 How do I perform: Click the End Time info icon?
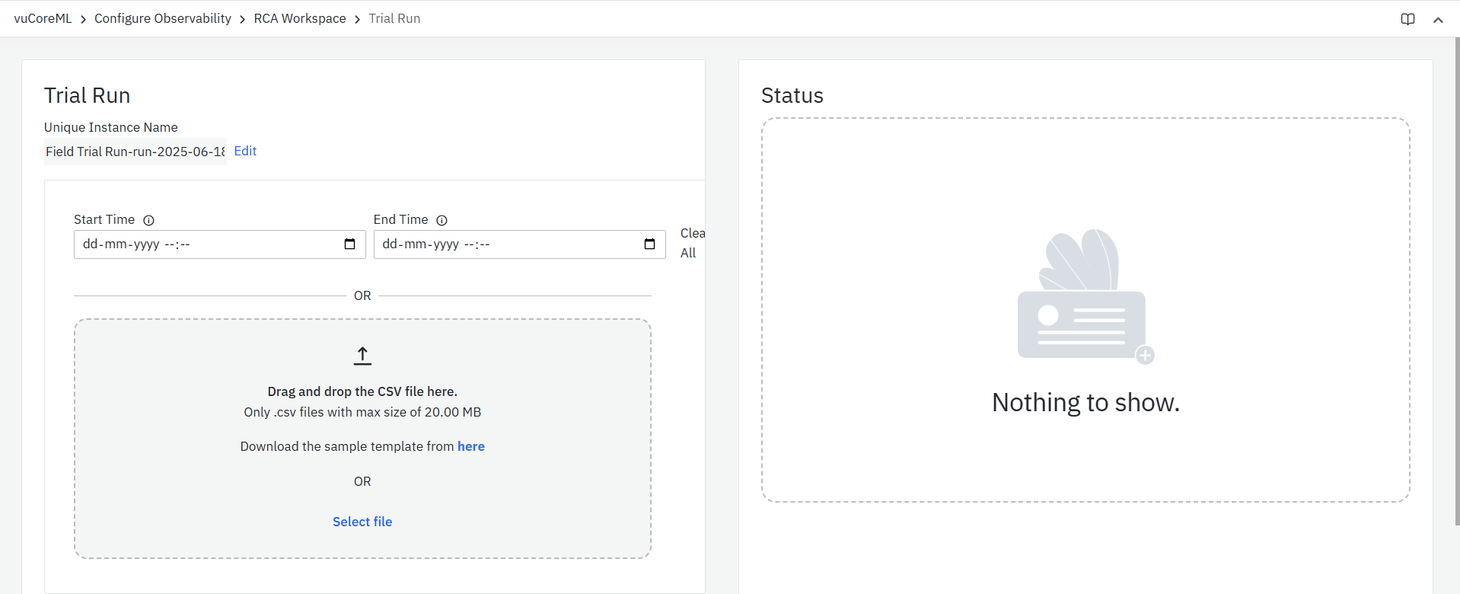tap(442, 220)
